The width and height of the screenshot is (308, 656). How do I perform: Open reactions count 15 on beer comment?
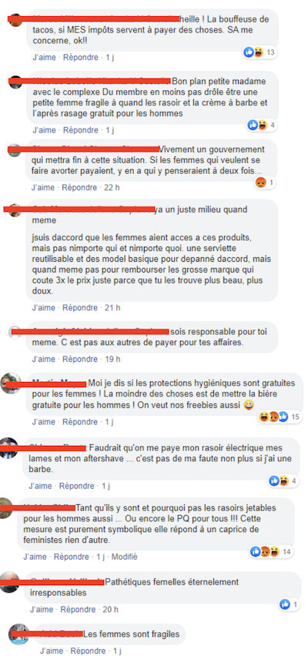pyautogui.click(x=279, y=417)
